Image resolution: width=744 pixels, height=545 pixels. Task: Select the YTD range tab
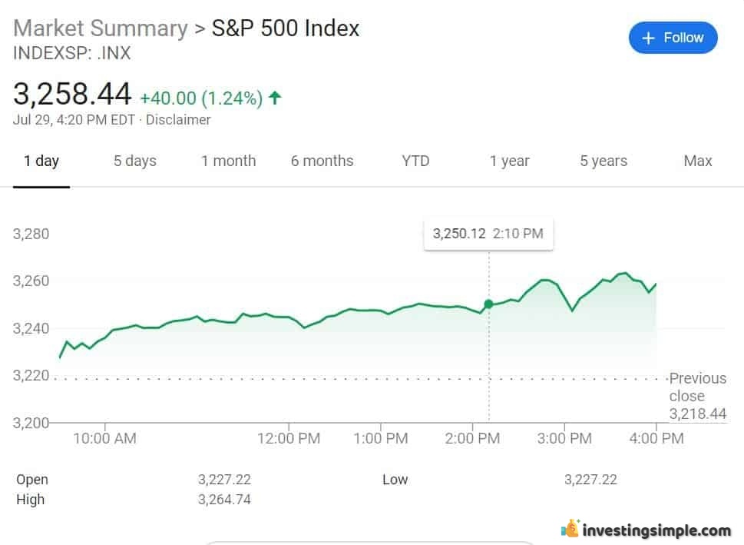(x=415, y=161)
